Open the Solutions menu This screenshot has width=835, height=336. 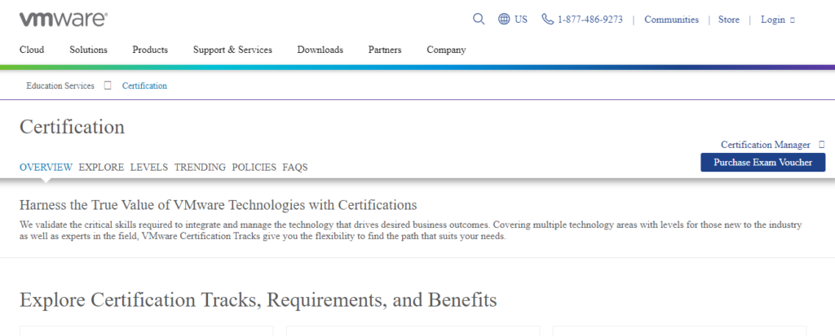tap(88, 50)
